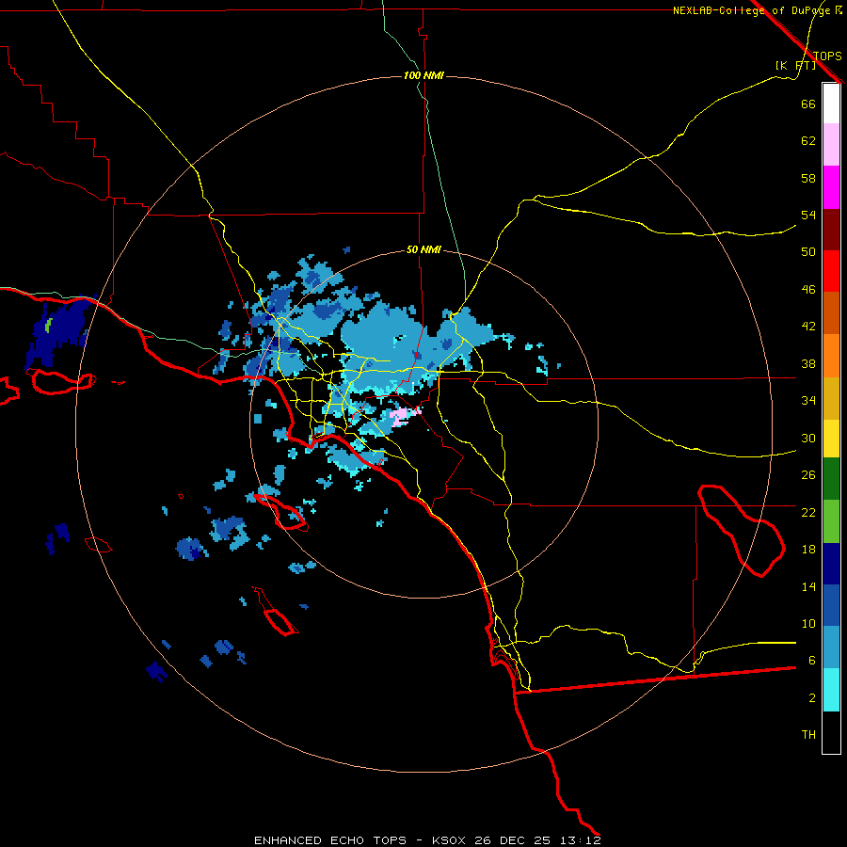Click the magenta legend swatch

tap(831, 187)
